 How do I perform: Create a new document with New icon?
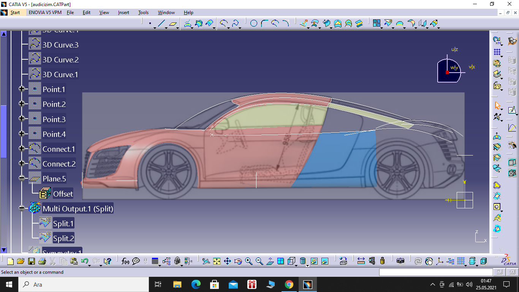coord(10,261)
